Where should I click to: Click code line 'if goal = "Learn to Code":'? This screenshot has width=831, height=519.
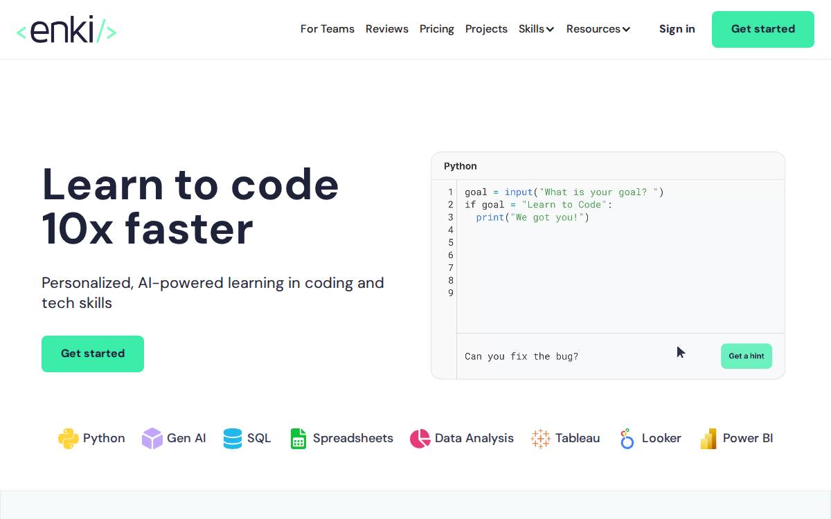coord(538,205)
